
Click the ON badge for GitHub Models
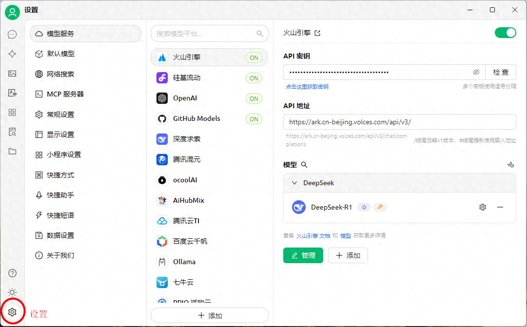(x=254, y=119)
